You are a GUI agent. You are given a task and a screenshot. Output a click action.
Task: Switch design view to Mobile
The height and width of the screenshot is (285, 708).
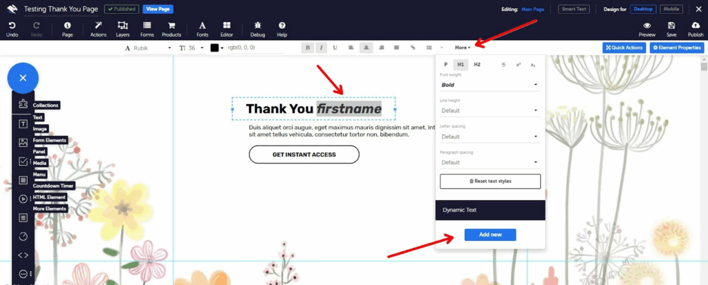click(x=671, y=9)
